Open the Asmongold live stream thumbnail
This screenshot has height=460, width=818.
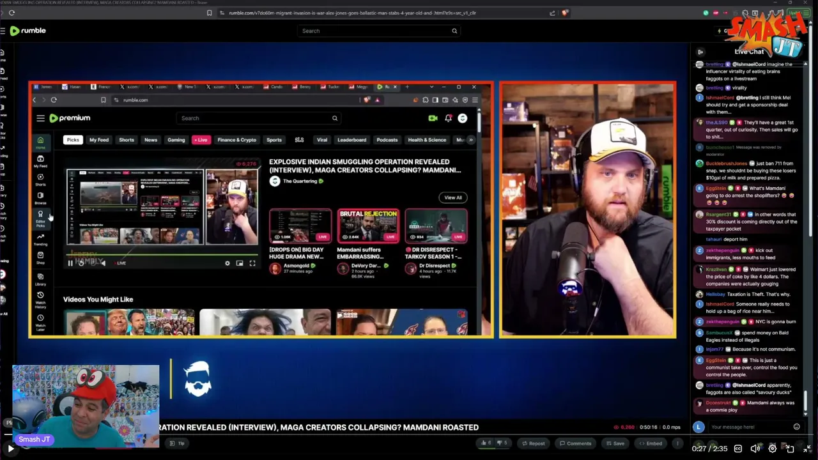300,226
